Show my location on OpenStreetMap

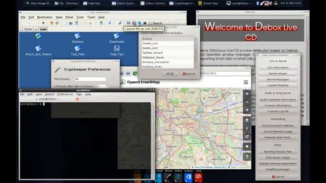click(247, 110)
